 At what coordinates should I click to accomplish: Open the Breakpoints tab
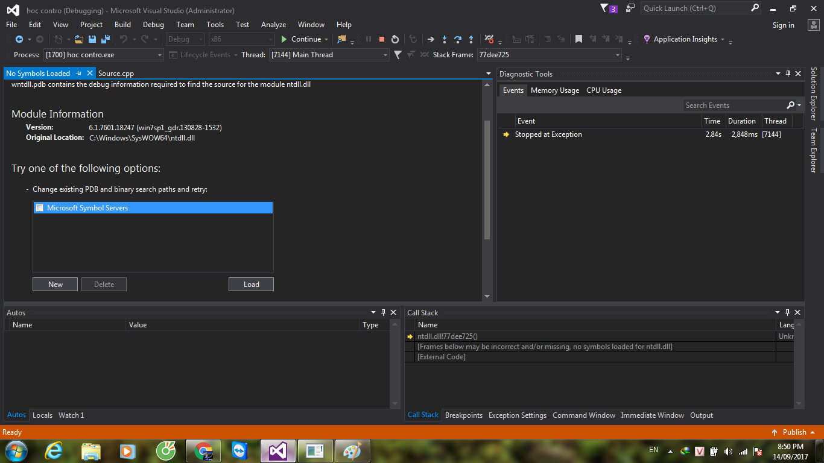[464, 415]
